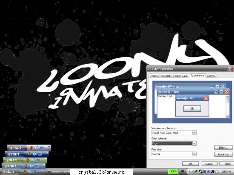Launch Firefox from bottom taskbar quick launch
Screen dimensions: 234x175
pos(25,172)
